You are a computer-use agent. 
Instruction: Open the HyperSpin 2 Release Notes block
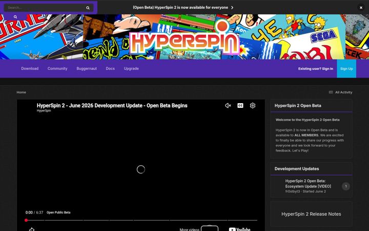311,214
